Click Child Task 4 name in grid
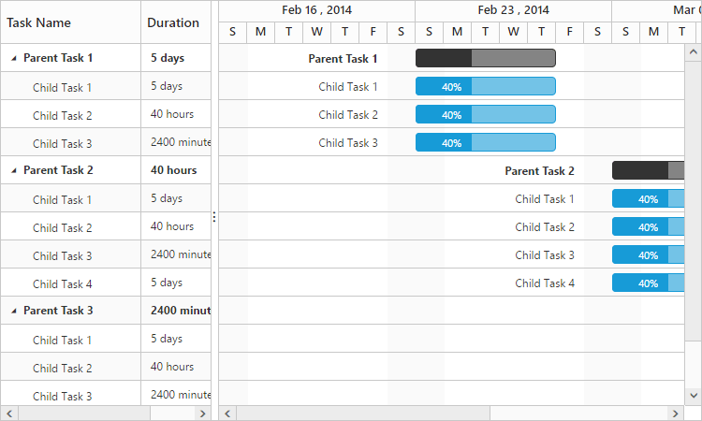 [x=62, y=283]
